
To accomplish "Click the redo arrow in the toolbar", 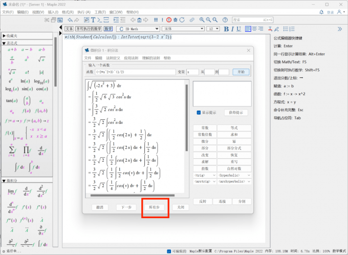I will tap(77, 20).
